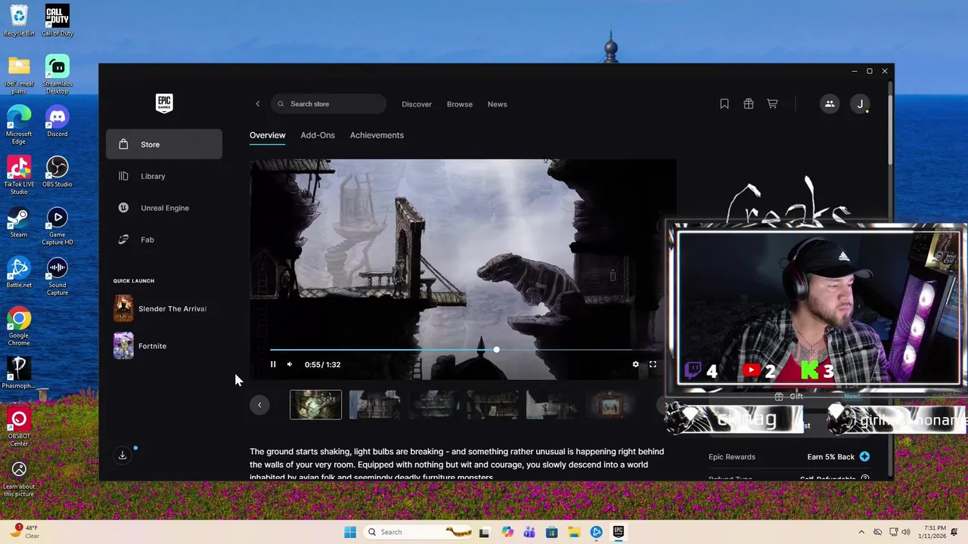This screenshot has height=544, width=968.
Task: Focus the Search store field
Action: tap(328, 104)
